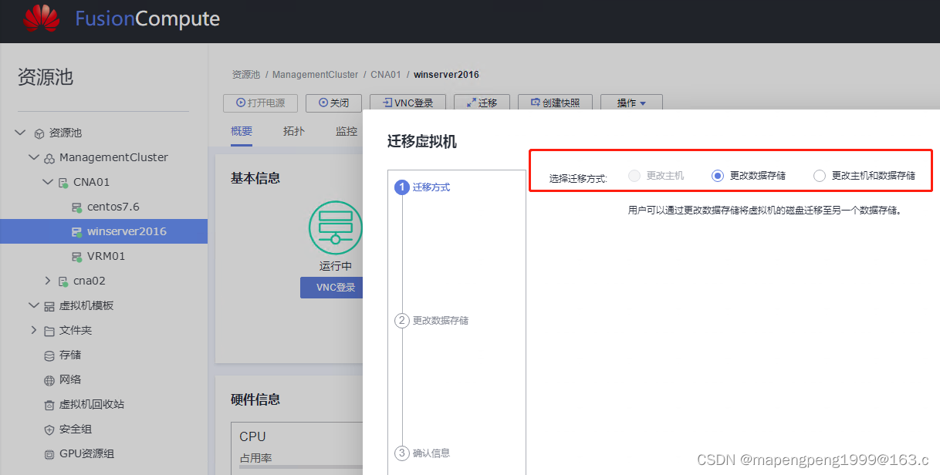Viewport: 940px width, 475px height.
Task: Switch to the 概要 tab
Action: tap(242, 131)
